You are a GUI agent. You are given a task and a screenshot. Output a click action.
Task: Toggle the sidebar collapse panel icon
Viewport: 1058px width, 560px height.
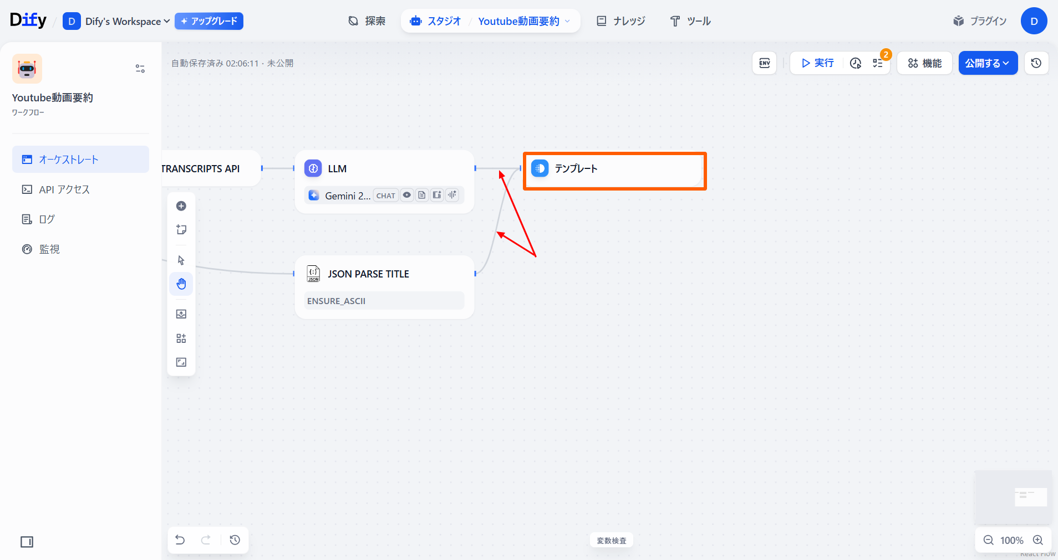[x=27, y=542]
